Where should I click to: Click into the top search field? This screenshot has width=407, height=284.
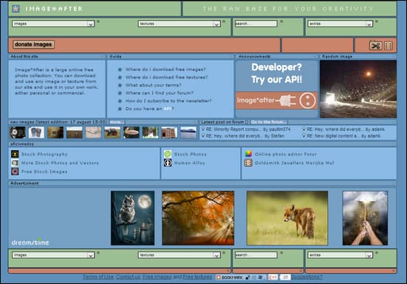pyautogui.click(x=256, y=24)
